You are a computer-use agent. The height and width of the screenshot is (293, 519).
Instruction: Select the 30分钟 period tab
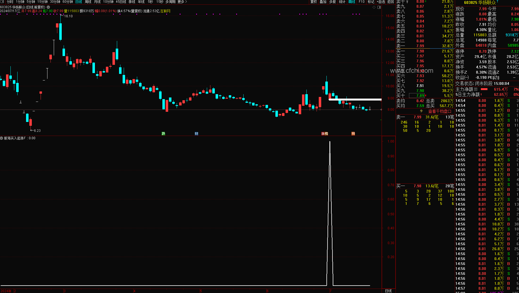[55, 2]
